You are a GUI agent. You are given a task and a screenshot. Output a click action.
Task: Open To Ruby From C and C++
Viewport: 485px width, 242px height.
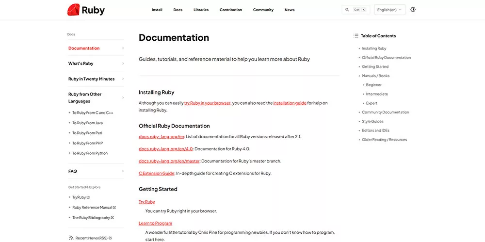(x=93, y=113)
